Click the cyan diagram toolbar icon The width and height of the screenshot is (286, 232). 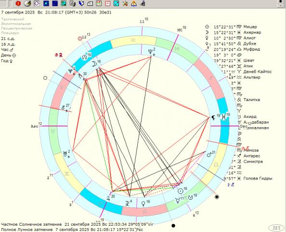coord(117,3)
